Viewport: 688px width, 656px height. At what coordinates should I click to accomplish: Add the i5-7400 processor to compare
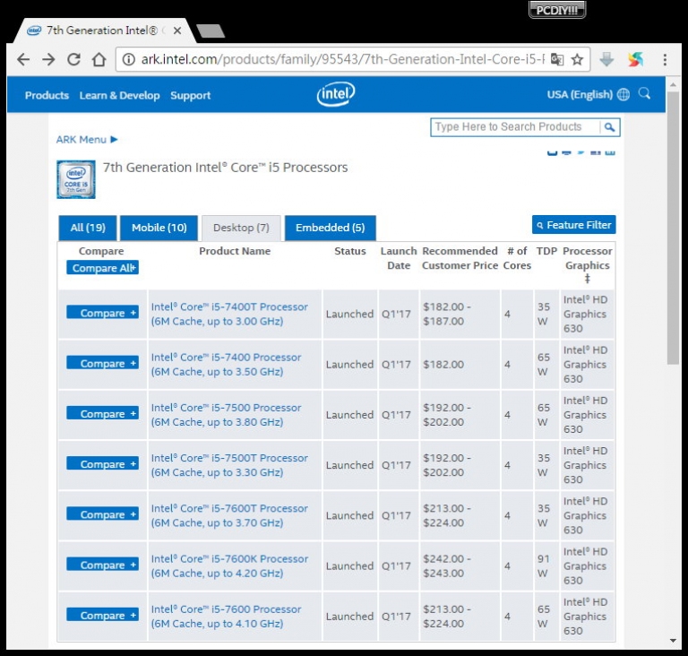(103, 364)
